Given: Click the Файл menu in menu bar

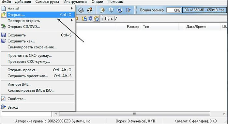Looking at the screenshot, I should [x=7, y=2].
